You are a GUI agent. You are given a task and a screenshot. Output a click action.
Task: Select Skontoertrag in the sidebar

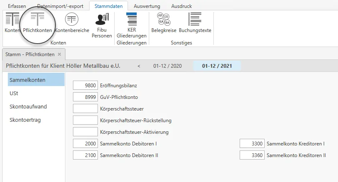point(25,120)
